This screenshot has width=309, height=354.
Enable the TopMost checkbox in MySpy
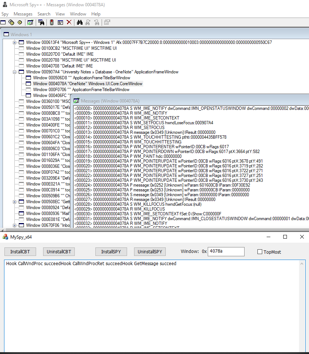point(260,252)
